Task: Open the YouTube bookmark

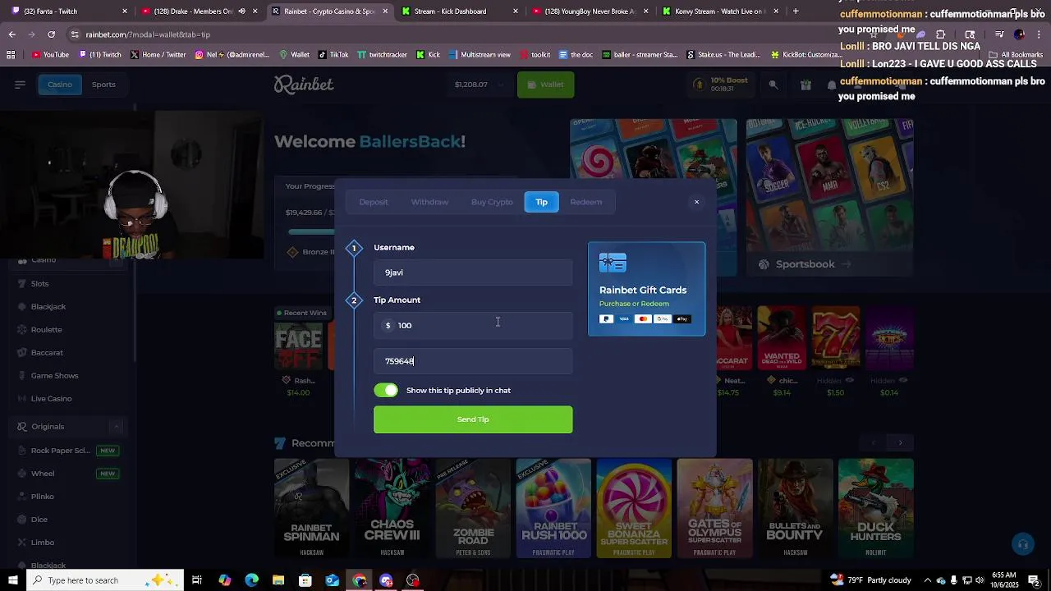Action: pos(50,54)
